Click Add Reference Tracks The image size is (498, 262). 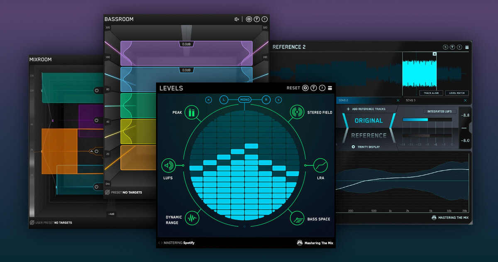tap(366, 109)
